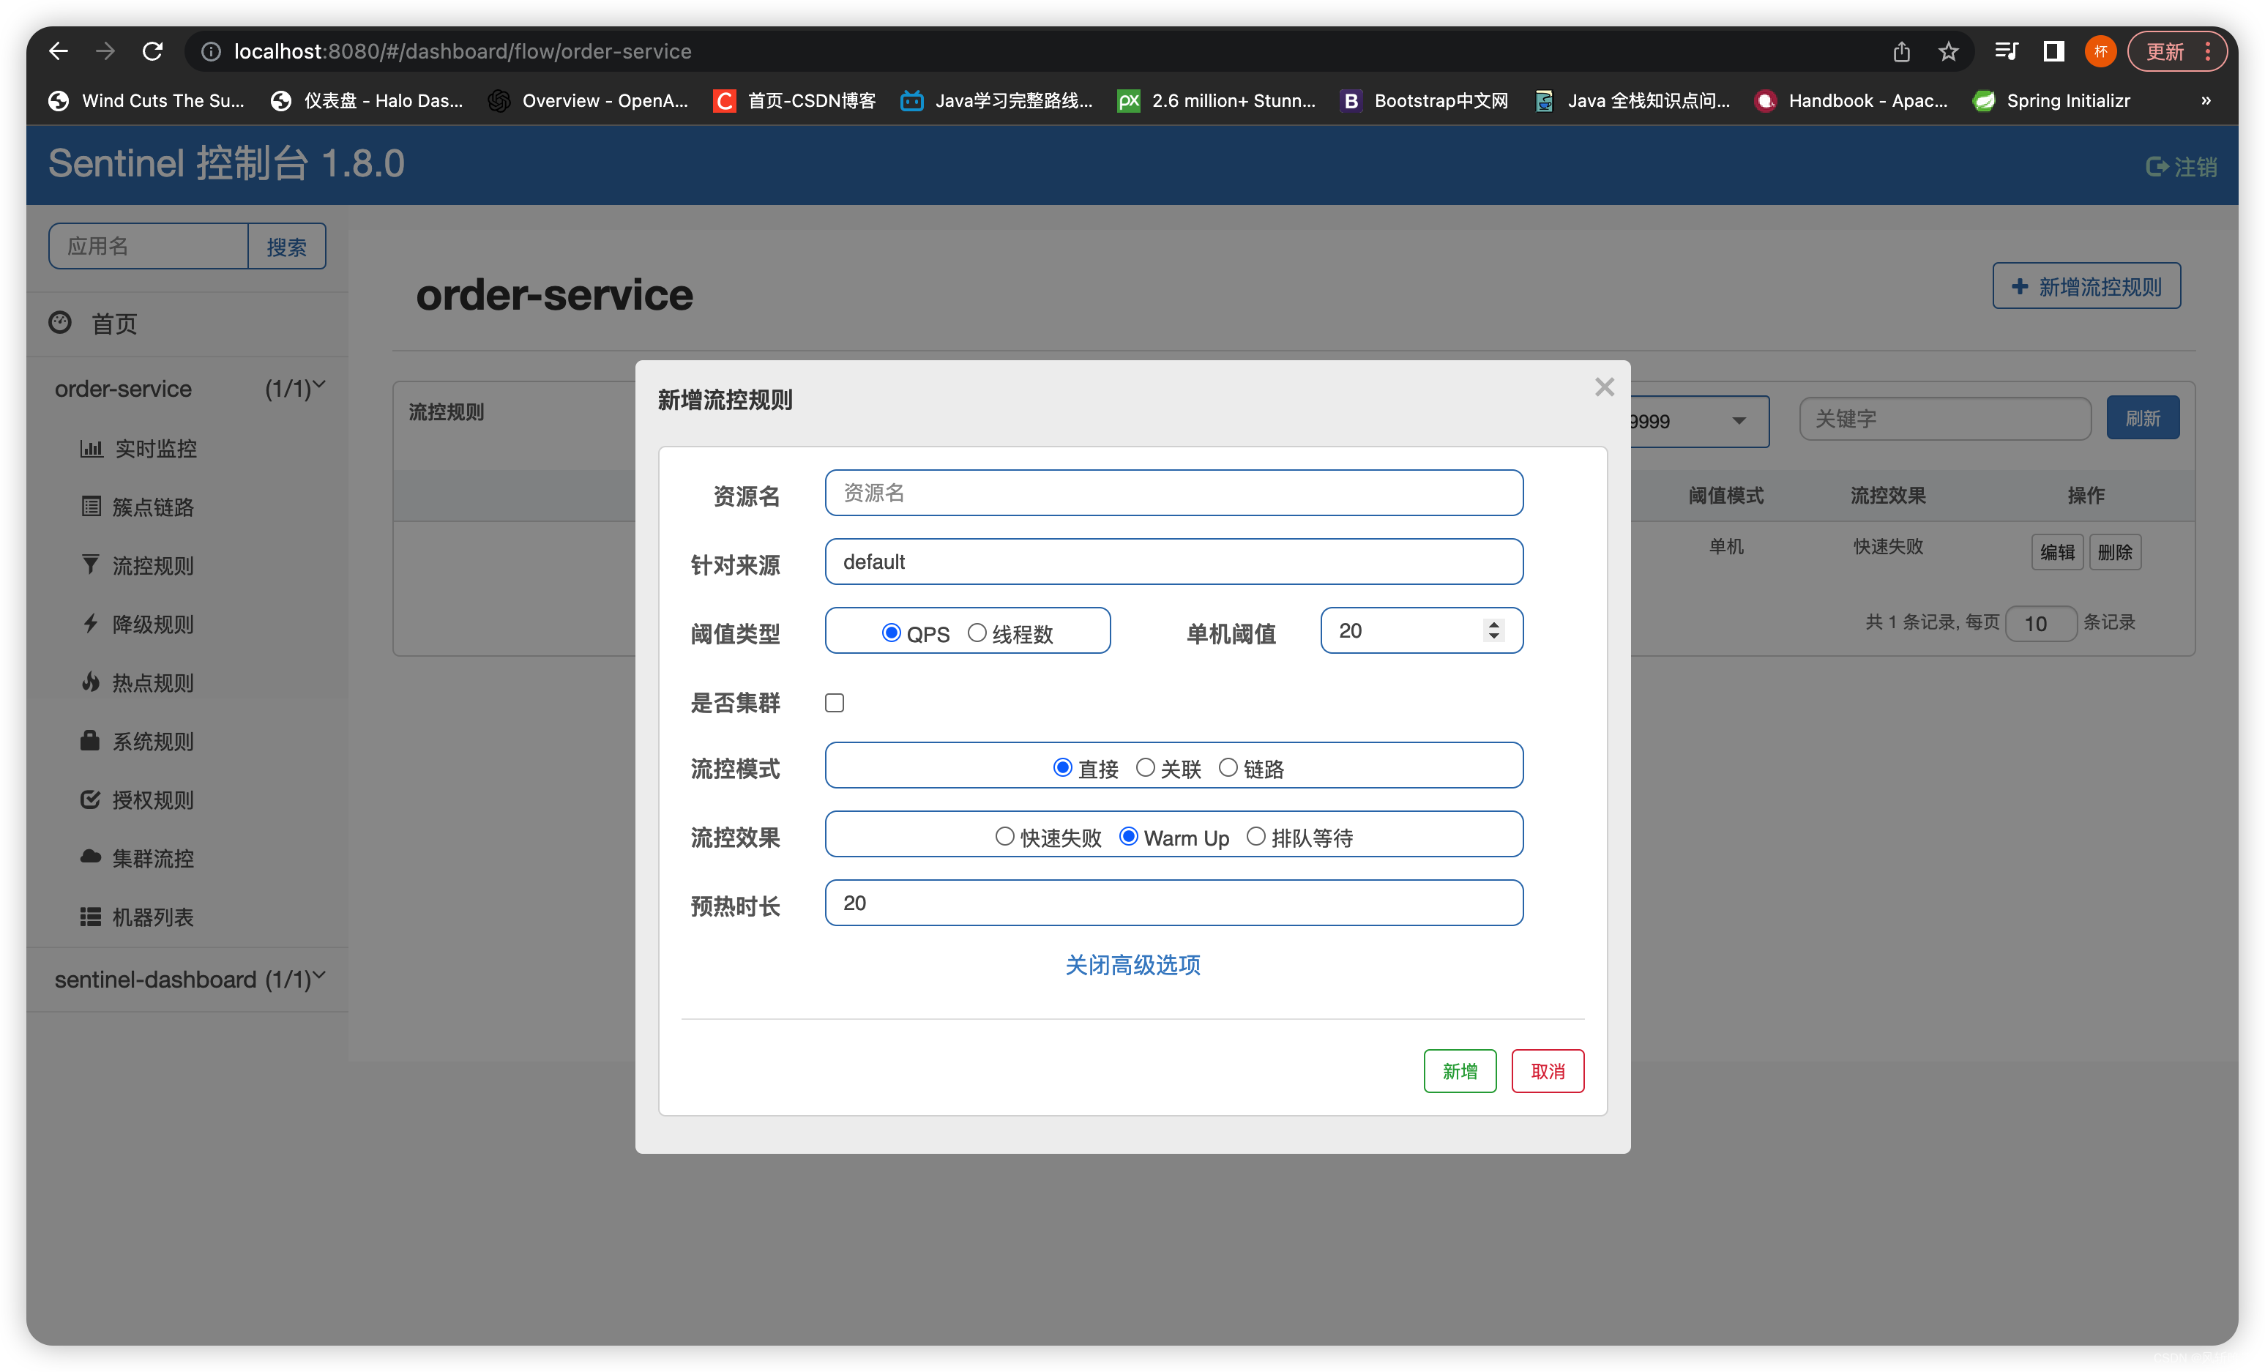Enable the 是否集群 checkbox
2265x1372 pixels.
coord(835,703)
